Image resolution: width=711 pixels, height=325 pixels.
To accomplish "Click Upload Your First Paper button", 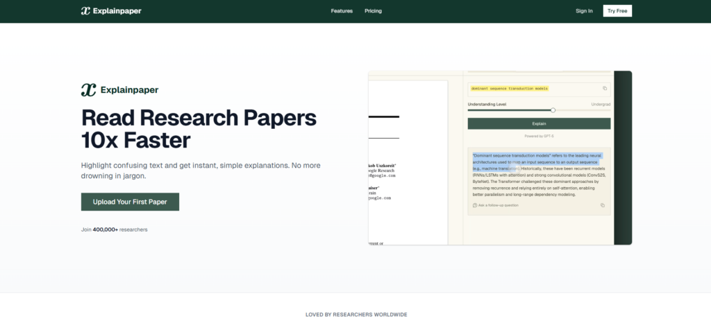I will pos(130,202).
